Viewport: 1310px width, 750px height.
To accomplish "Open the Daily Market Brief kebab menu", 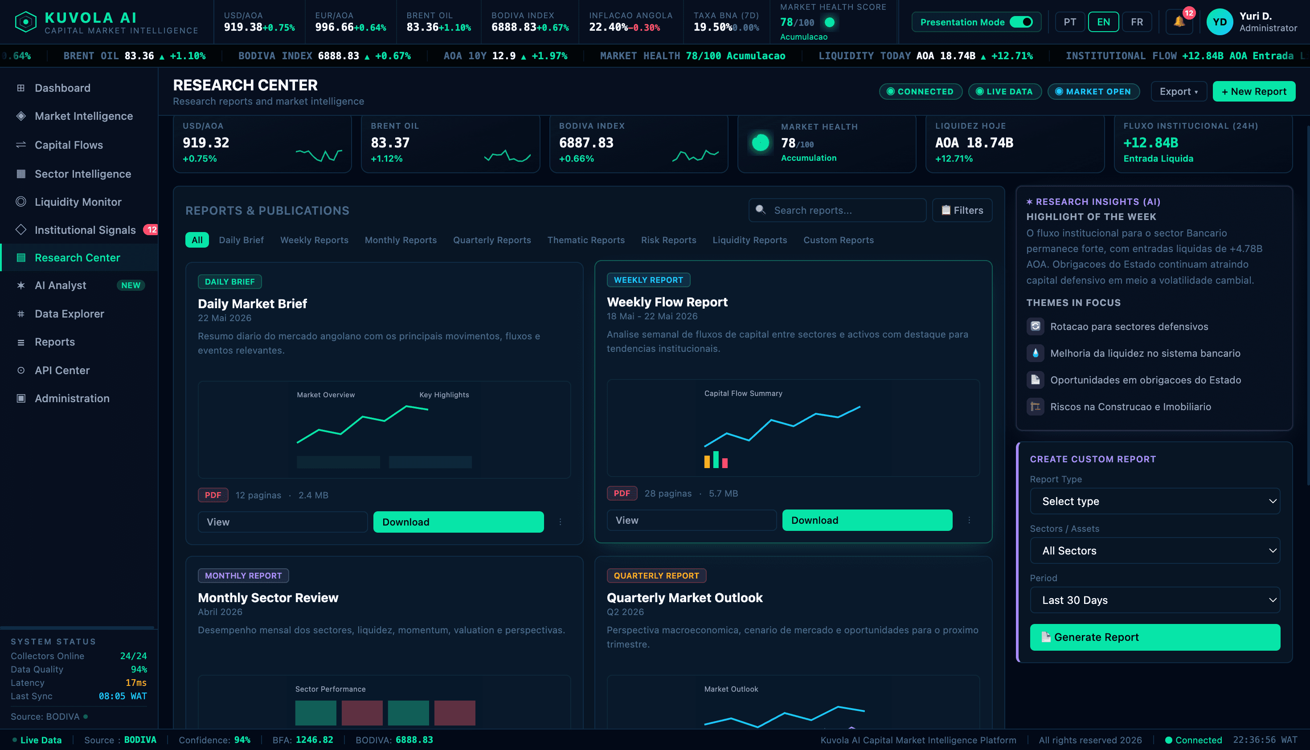I will point(560,522).
